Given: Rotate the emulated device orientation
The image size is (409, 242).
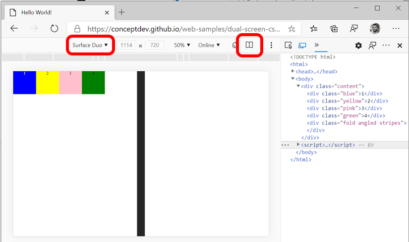Looking at the screenshot, I should tap(234, 45).
